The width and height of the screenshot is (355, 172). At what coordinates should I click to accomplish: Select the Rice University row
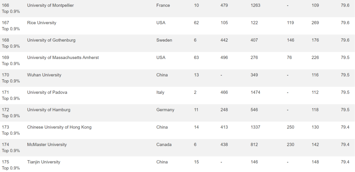tap(177, 26)
